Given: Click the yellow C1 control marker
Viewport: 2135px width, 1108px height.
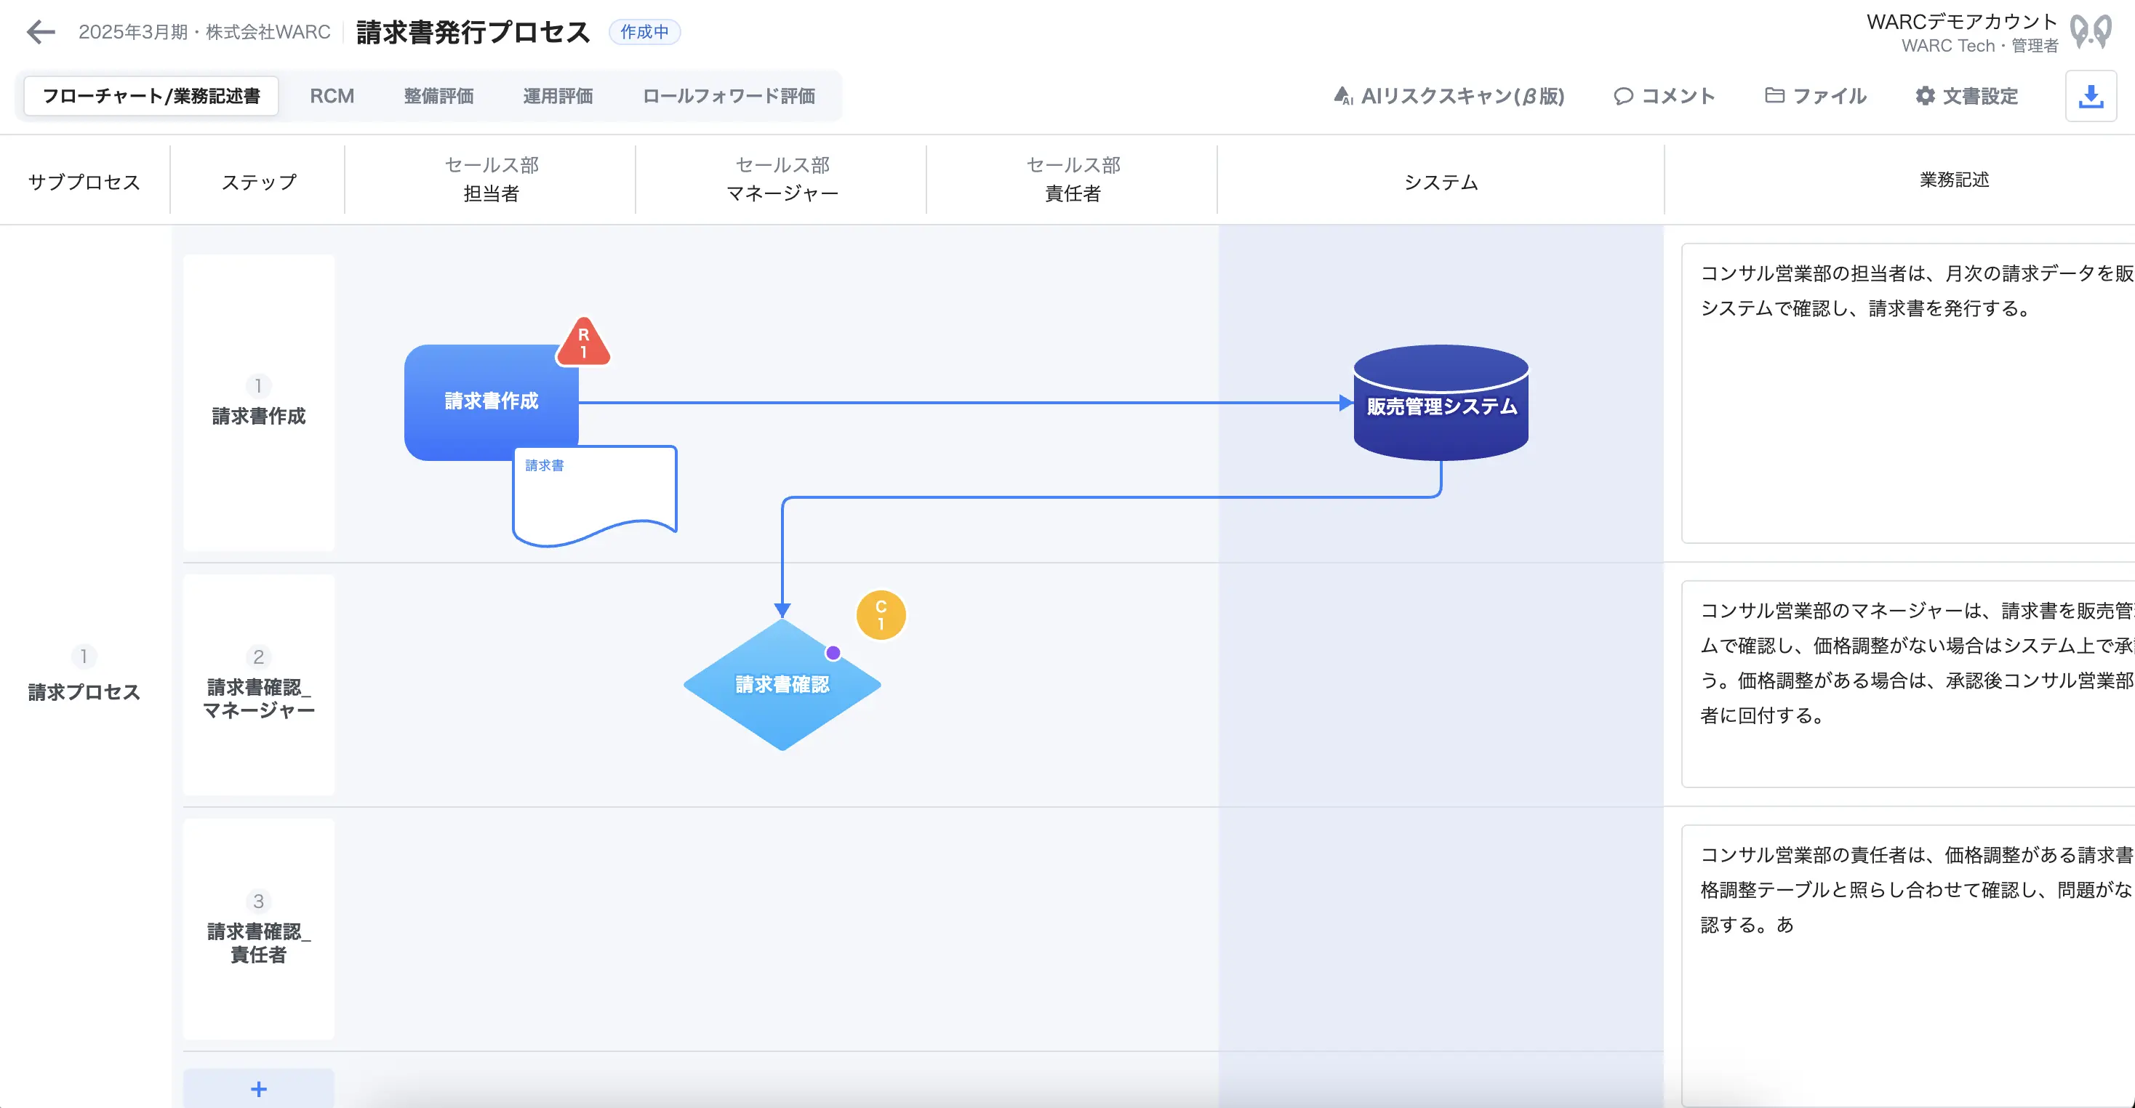Looking at the screenshot, I should click(x=880, y=615).
